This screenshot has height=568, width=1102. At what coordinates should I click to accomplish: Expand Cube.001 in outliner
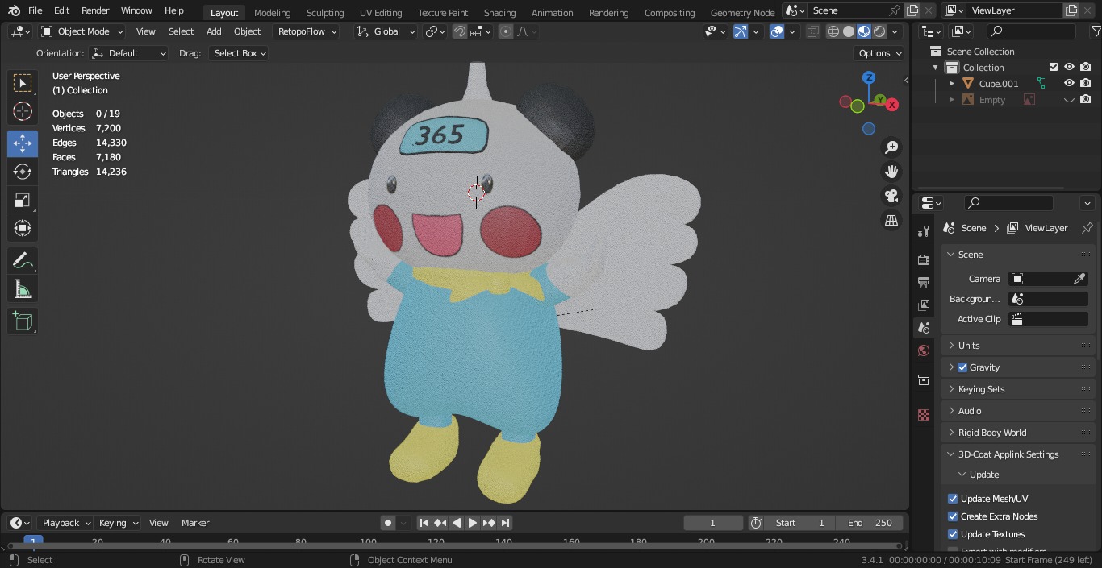[951, 83]
